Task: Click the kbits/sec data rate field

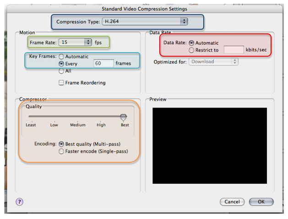Action: pos(234,50)
